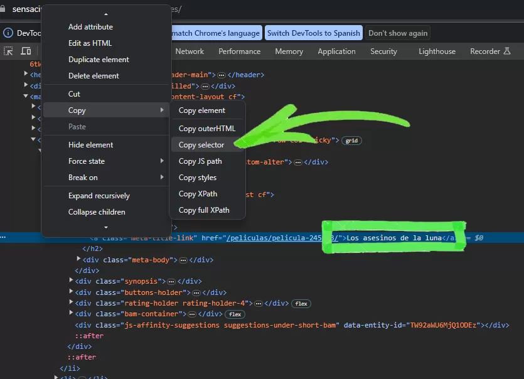This screenshot has width=524, height=379.
Task: Select the last ::after pseudo-element row
Action: (x=82, y=357)
